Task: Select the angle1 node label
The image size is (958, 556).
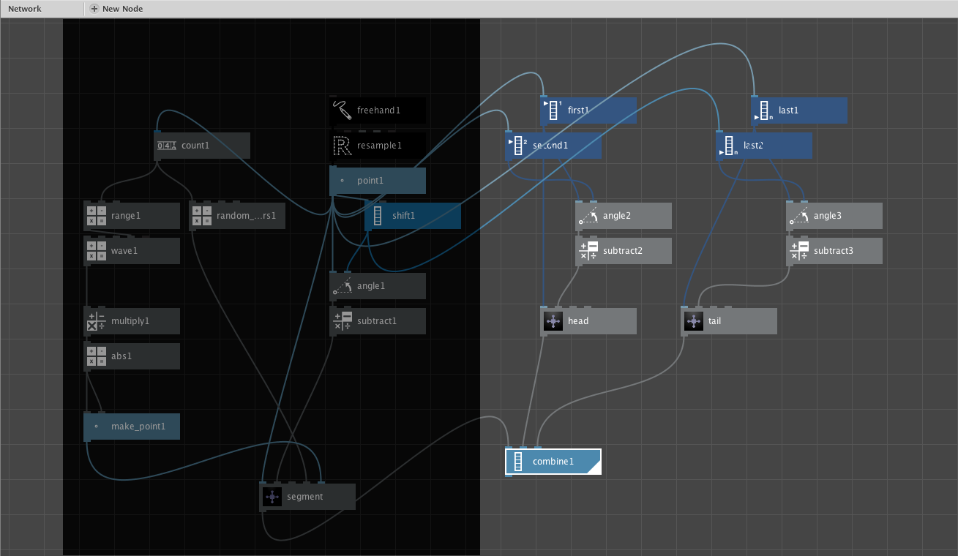Action: point(371,286)
